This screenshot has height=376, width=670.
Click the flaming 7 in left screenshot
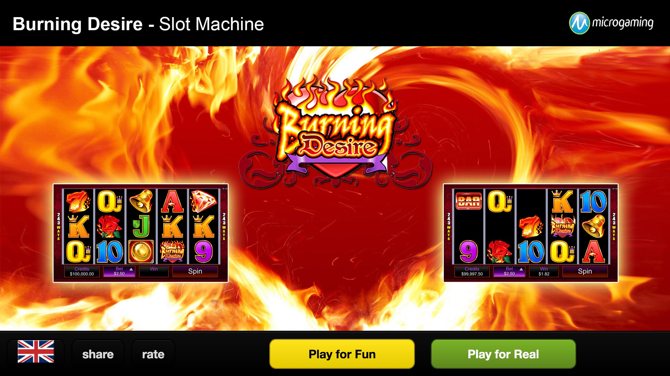[x=78, y=201]
